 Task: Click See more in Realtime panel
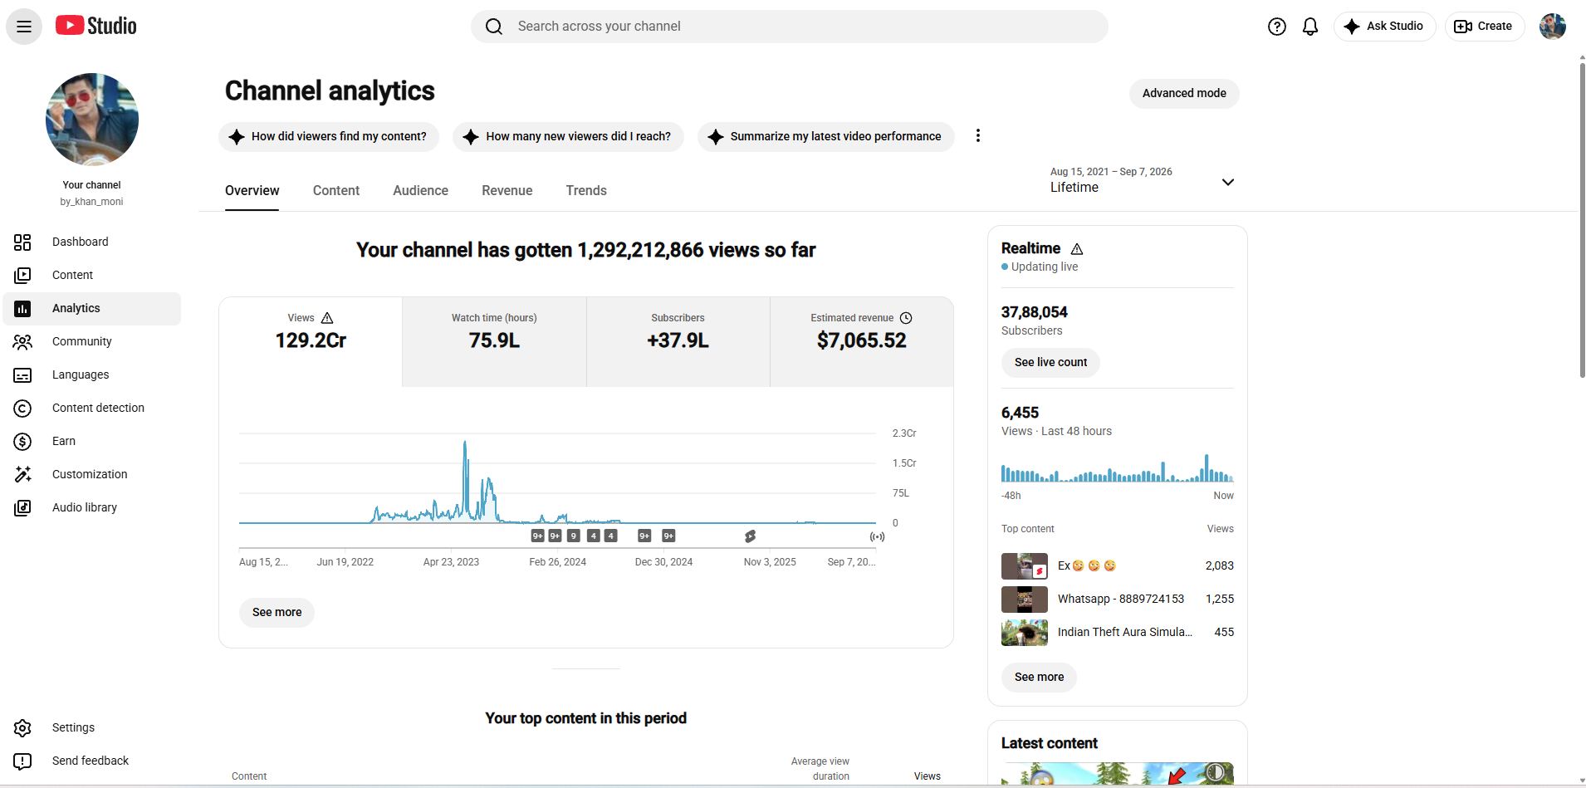1039,677
